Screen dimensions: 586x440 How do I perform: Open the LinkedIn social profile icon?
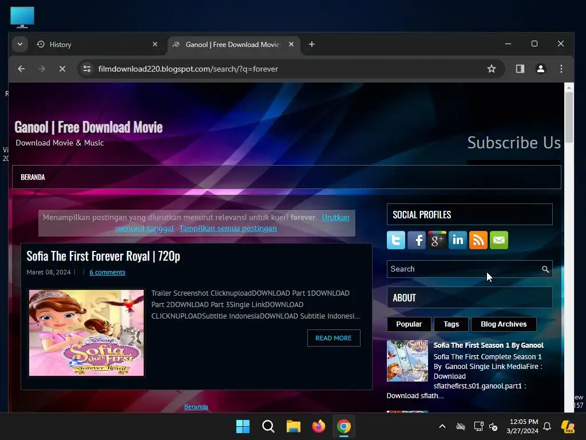pyautogui.click(x=457, y=240)
